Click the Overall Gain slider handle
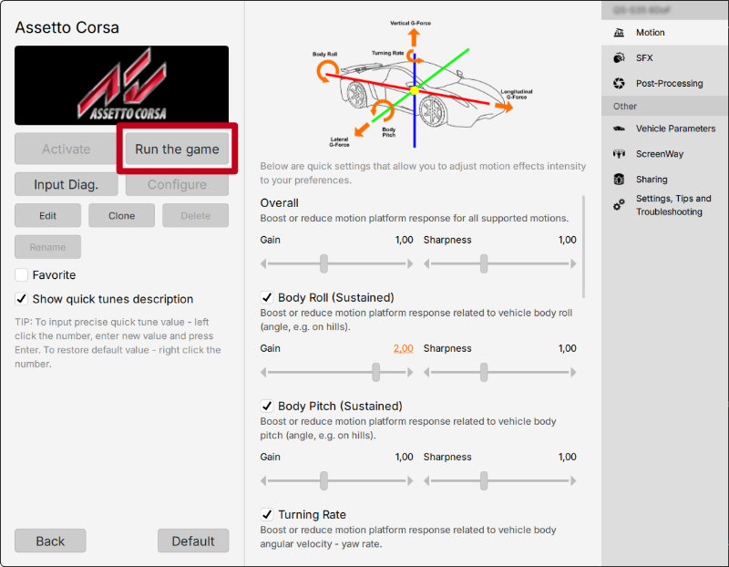The height and width of the screenshot is (567, 729). 326,263
